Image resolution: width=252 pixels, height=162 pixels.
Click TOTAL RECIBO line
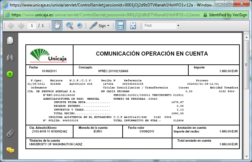119,113
